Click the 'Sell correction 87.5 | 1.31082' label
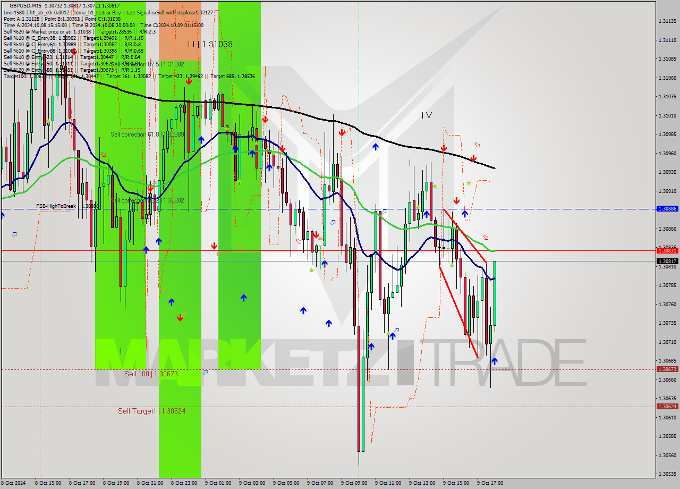This screenshot has height=489, width=680. click(x=147, y=64)
